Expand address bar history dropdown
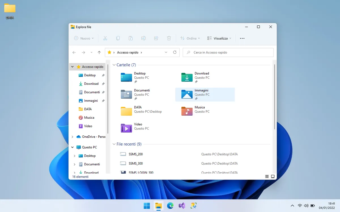This screenshot has width=340, height=212. tap(166, 52)
